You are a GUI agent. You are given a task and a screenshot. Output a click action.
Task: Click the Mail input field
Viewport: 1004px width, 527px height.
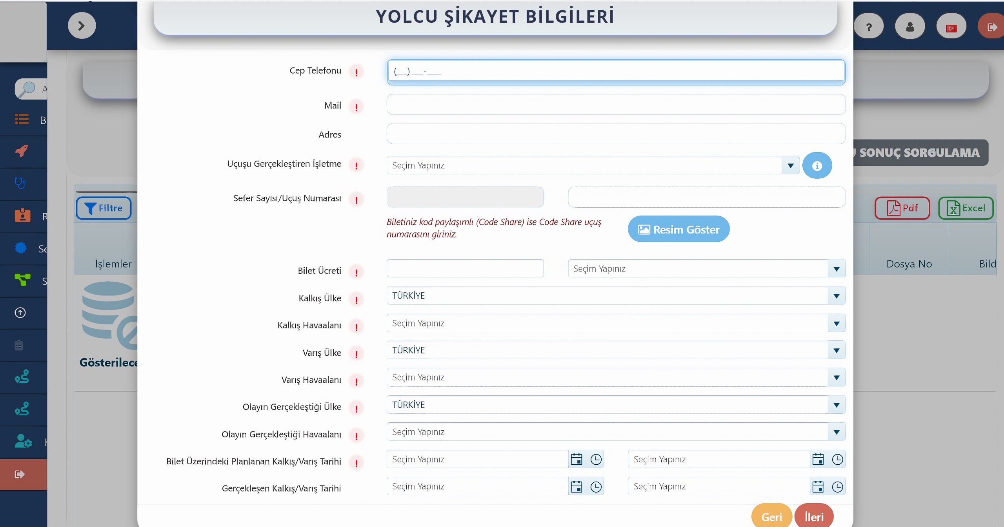click(615, 105)
